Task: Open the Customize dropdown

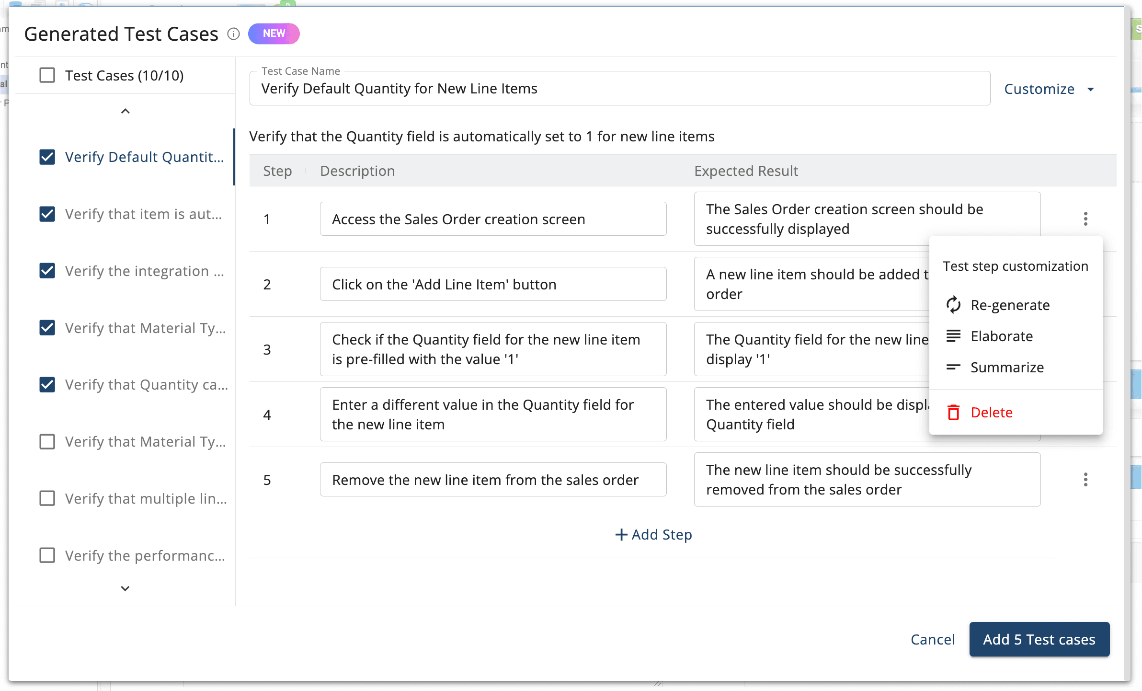Action: [x=1050, y=89]
